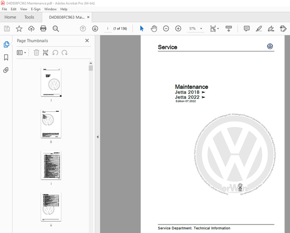Click the print pages icon in thumbnails panel

click(x=45, y=53)
